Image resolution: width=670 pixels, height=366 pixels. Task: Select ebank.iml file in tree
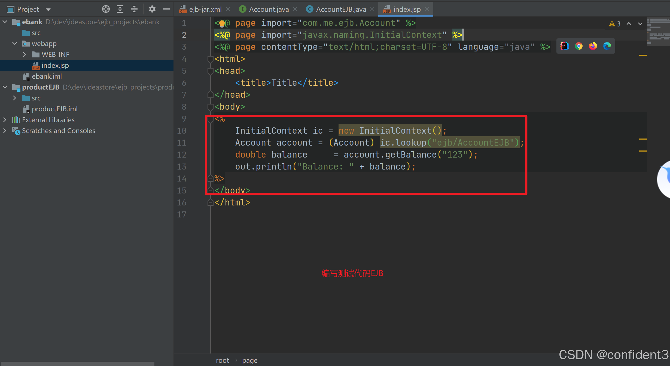[47, 76]
